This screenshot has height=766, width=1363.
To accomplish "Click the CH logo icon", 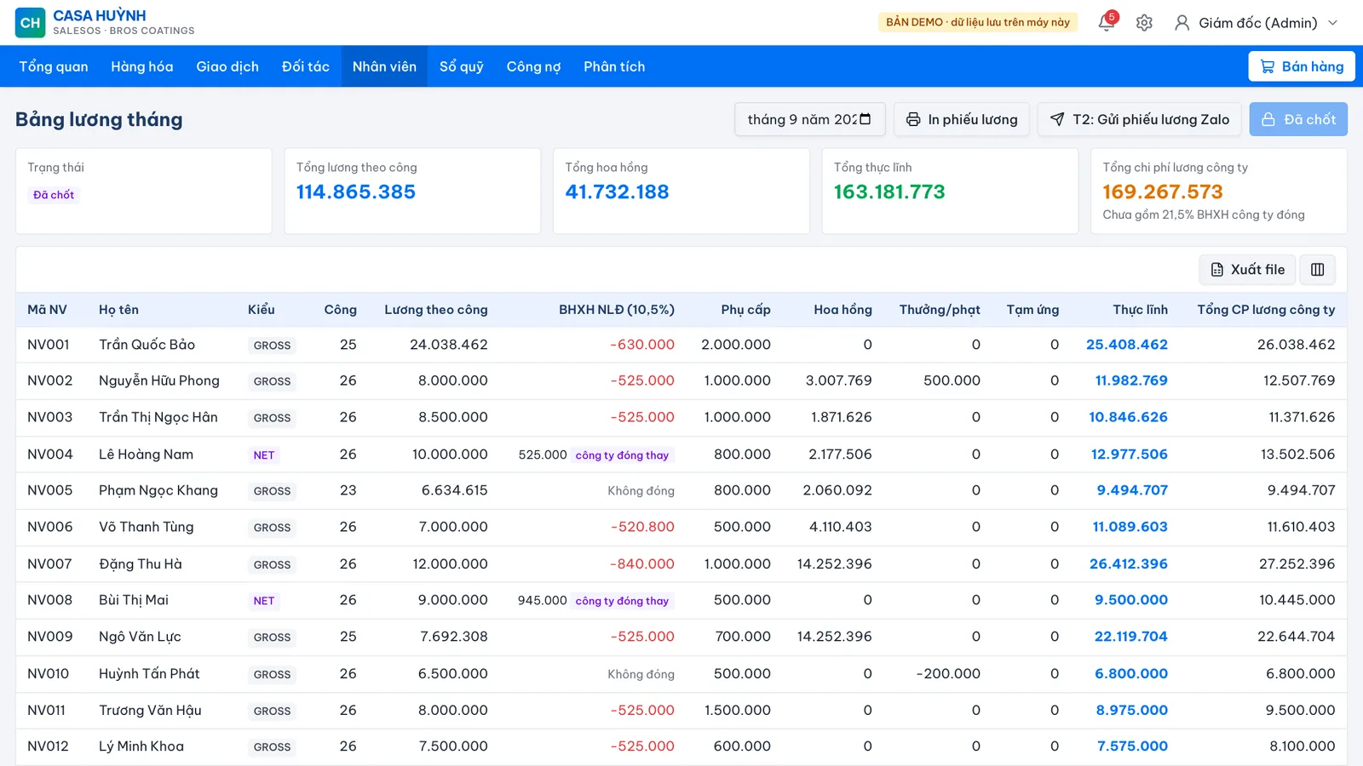I will point(31,23).
